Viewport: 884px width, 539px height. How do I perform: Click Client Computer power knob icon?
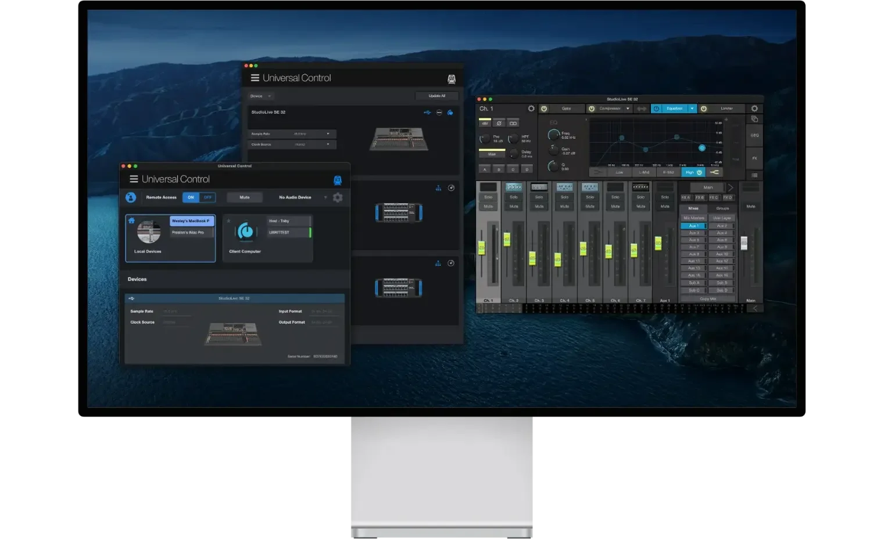[x=246, y=231]
